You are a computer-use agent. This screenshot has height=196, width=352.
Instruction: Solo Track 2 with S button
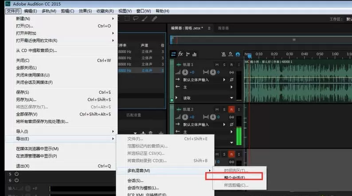click(x=224, y=110)
